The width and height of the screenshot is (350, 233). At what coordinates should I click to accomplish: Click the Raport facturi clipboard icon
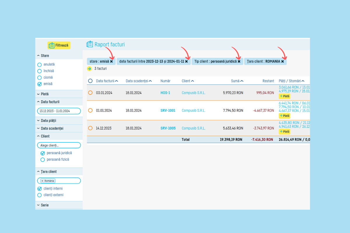90,44
